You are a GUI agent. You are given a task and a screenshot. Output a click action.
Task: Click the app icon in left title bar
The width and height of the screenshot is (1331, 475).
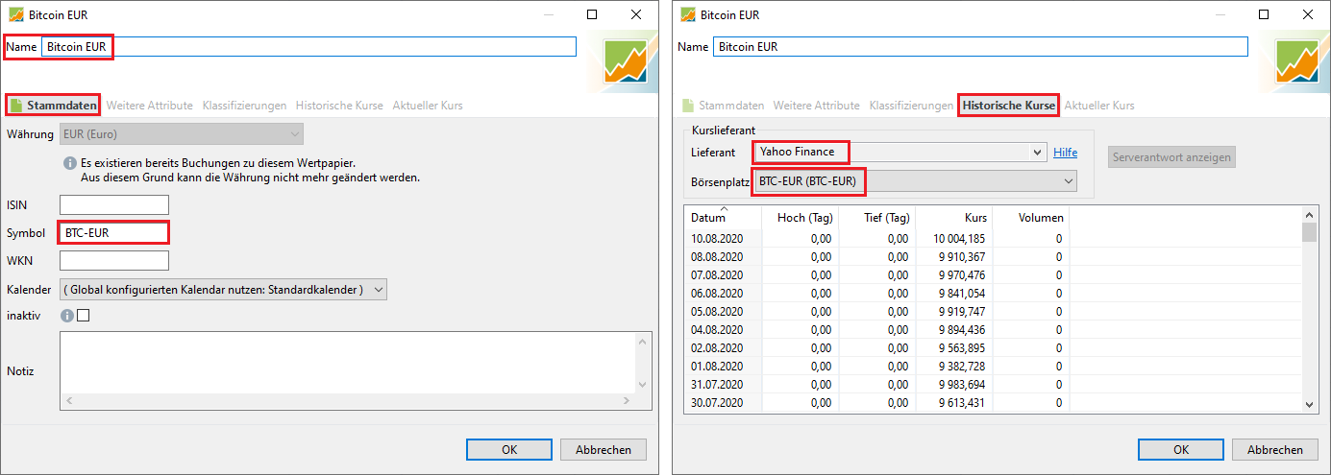click(16, 15)
